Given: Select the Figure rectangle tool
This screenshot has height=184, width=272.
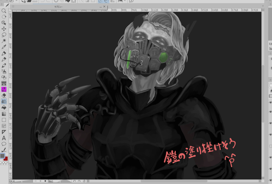Looking at the screenshot, I should (x=4, y=120).
